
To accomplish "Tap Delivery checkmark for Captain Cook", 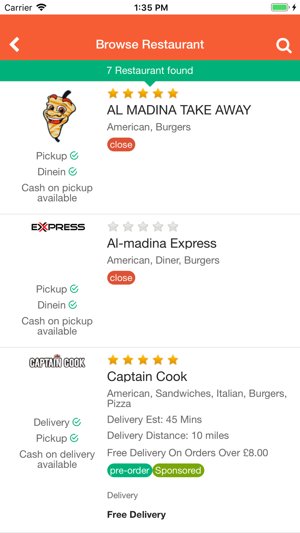I will coord(77,422).
